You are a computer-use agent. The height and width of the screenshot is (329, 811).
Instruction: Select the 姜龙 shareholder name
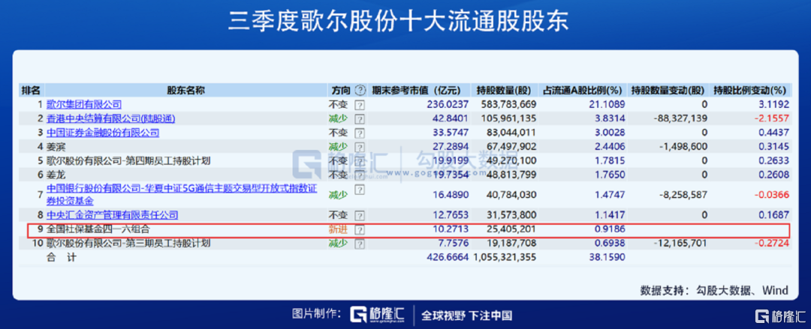56,175
